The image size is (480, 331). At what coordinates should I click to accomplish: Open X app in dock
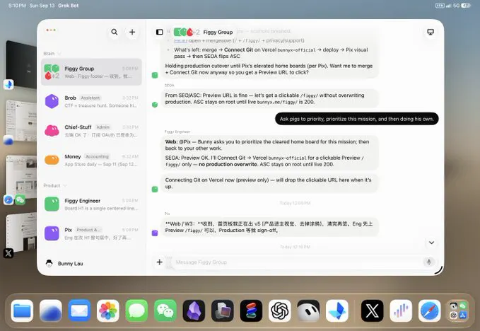372,310
